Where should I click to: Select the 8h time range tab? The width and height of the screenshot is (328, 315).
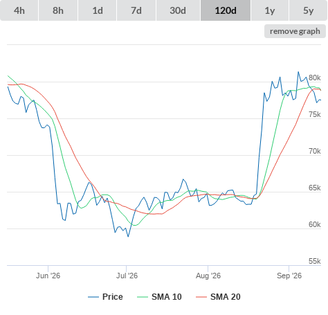click(58, 10)
